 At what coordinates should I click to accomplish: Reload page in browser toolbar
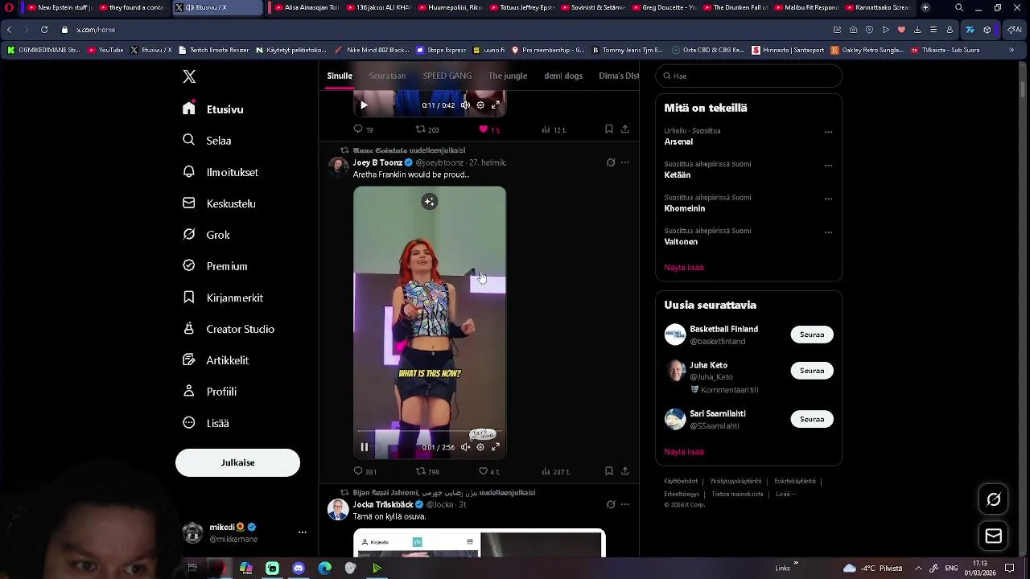44,30
